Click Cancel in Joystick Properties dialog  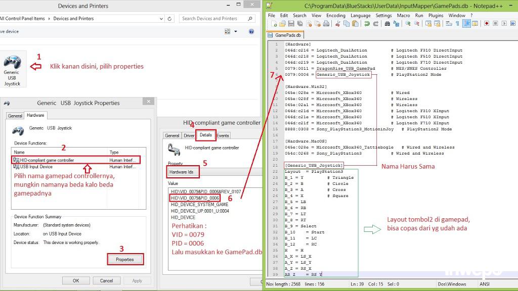click(x=106, y=280)
